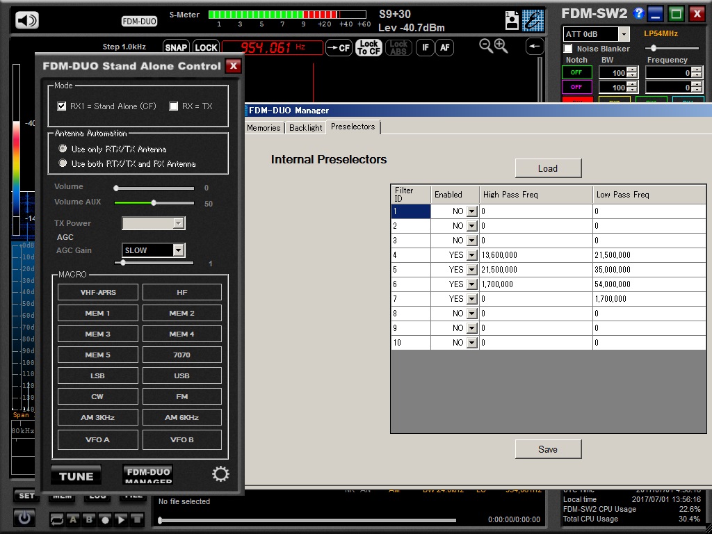The image size is (712, 534).
Task: Open the Enabled dropdown for filter 7
Action: click(472, 299)
